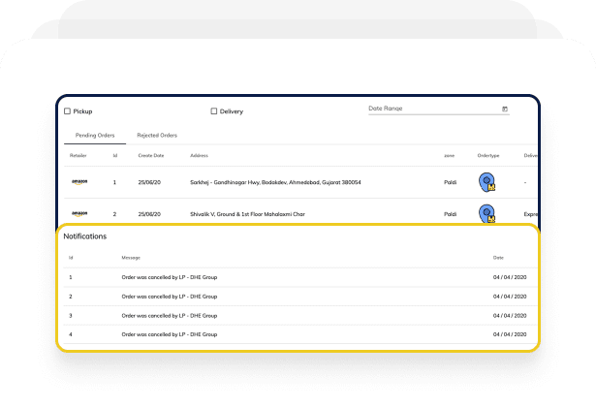The height and width of the screenshot is (408, 596).
Task: Click the Amazon logo for order 1
Action: point(79,182)
